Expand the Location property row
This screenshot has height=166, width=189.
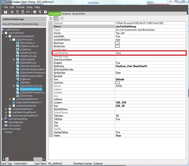pos(51,103)
